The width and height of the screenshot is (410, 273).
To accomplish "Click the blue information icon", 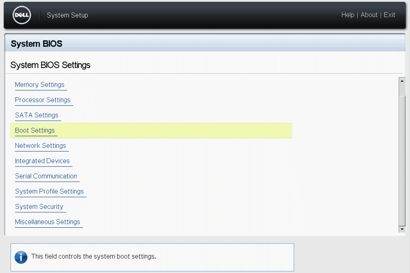I will pos(21,257).
